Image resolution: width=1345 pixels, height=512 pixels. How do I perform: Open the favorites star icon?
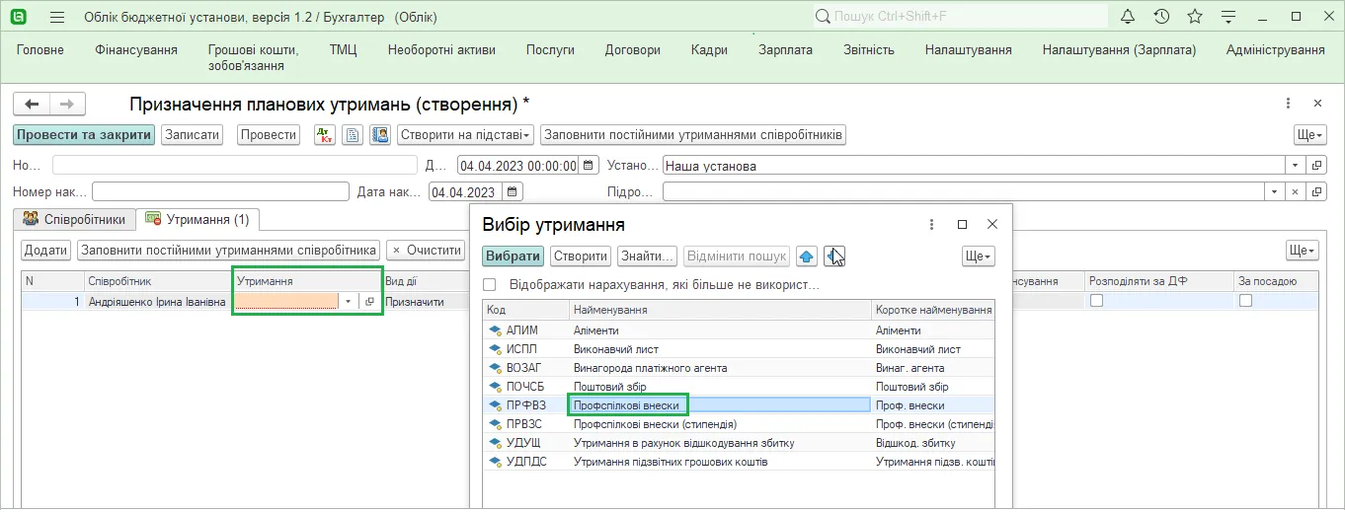pos(1195,17)
